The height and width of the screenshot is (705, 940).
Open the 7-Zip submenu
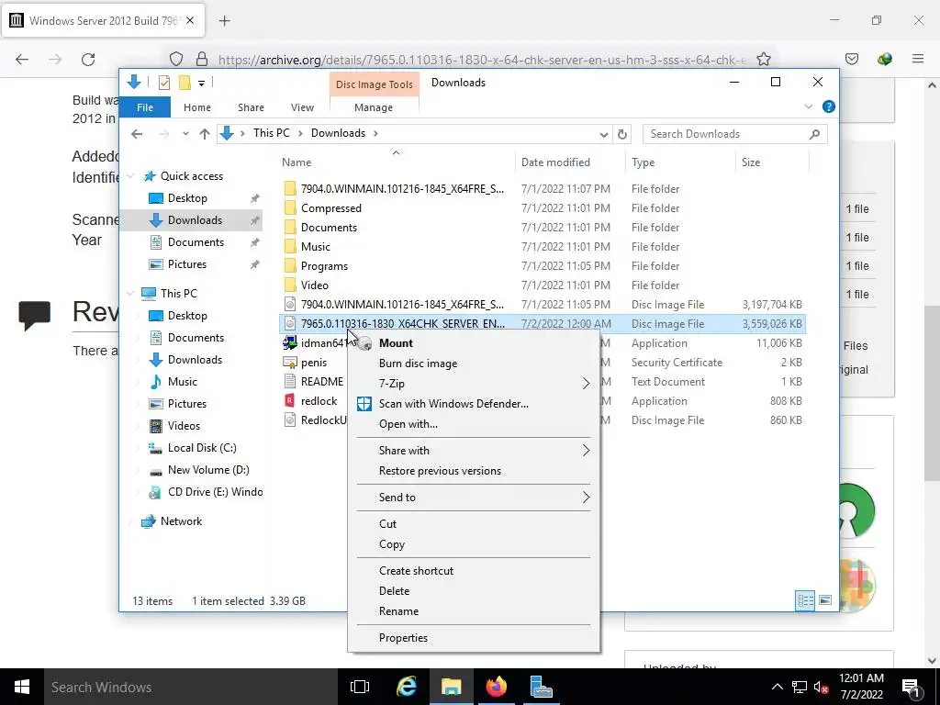[x=474, y=384]
